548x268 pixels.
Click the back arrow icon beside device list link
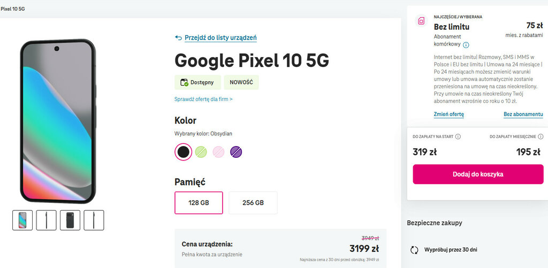click(178, 38)
